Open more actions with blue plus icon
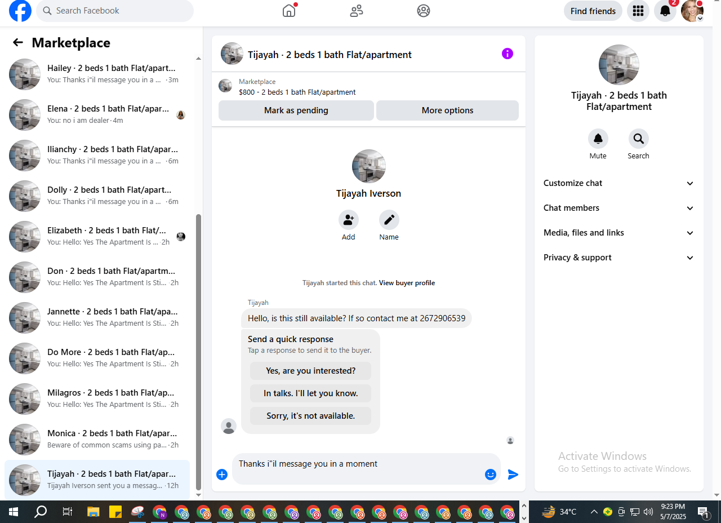This screenshot has height=523, width=721. click(x=222, y=475)
